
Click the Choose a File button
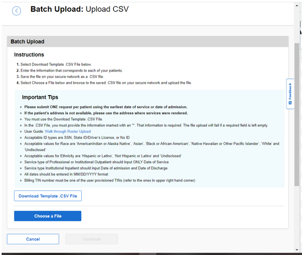pos(48,216)
